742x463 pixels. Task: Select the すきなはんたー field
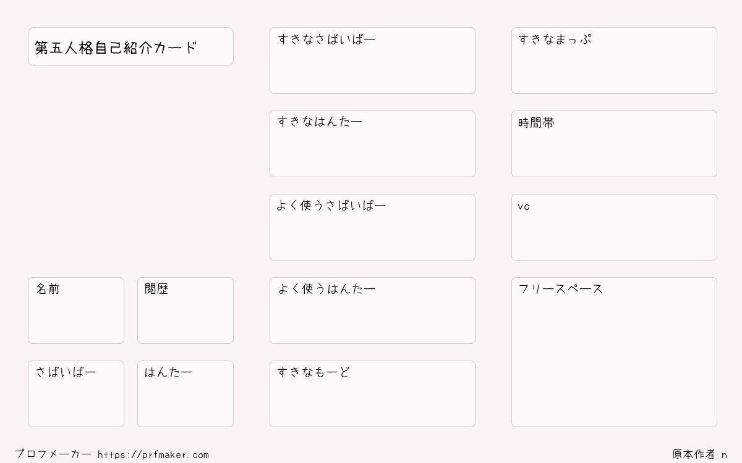pos(372,144)
